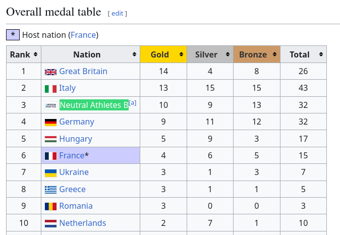340x235 pixels.
Task: Click the Hungary flag icon
Action: pyautogui.click(x=50, y=139)
